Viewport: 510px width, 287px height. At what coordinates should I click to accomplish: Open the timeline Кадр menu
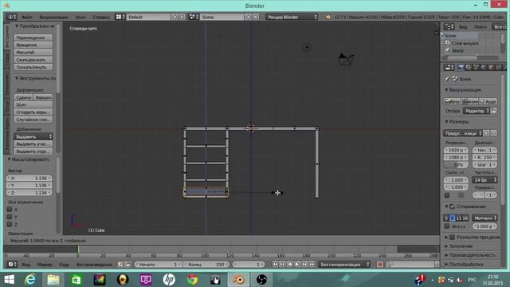pyautogui.click(x=64, y=265)
